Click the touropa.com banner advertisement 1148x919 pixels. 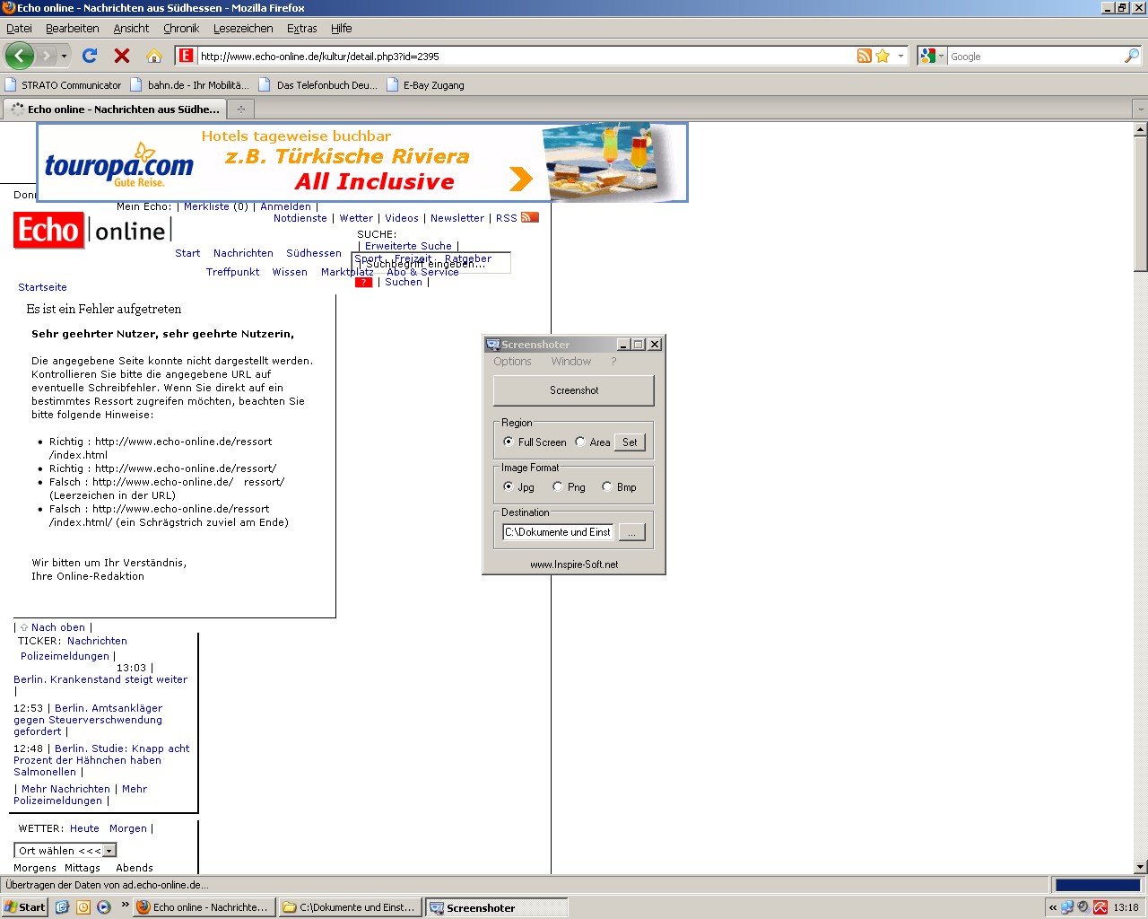tap(362, 162)
